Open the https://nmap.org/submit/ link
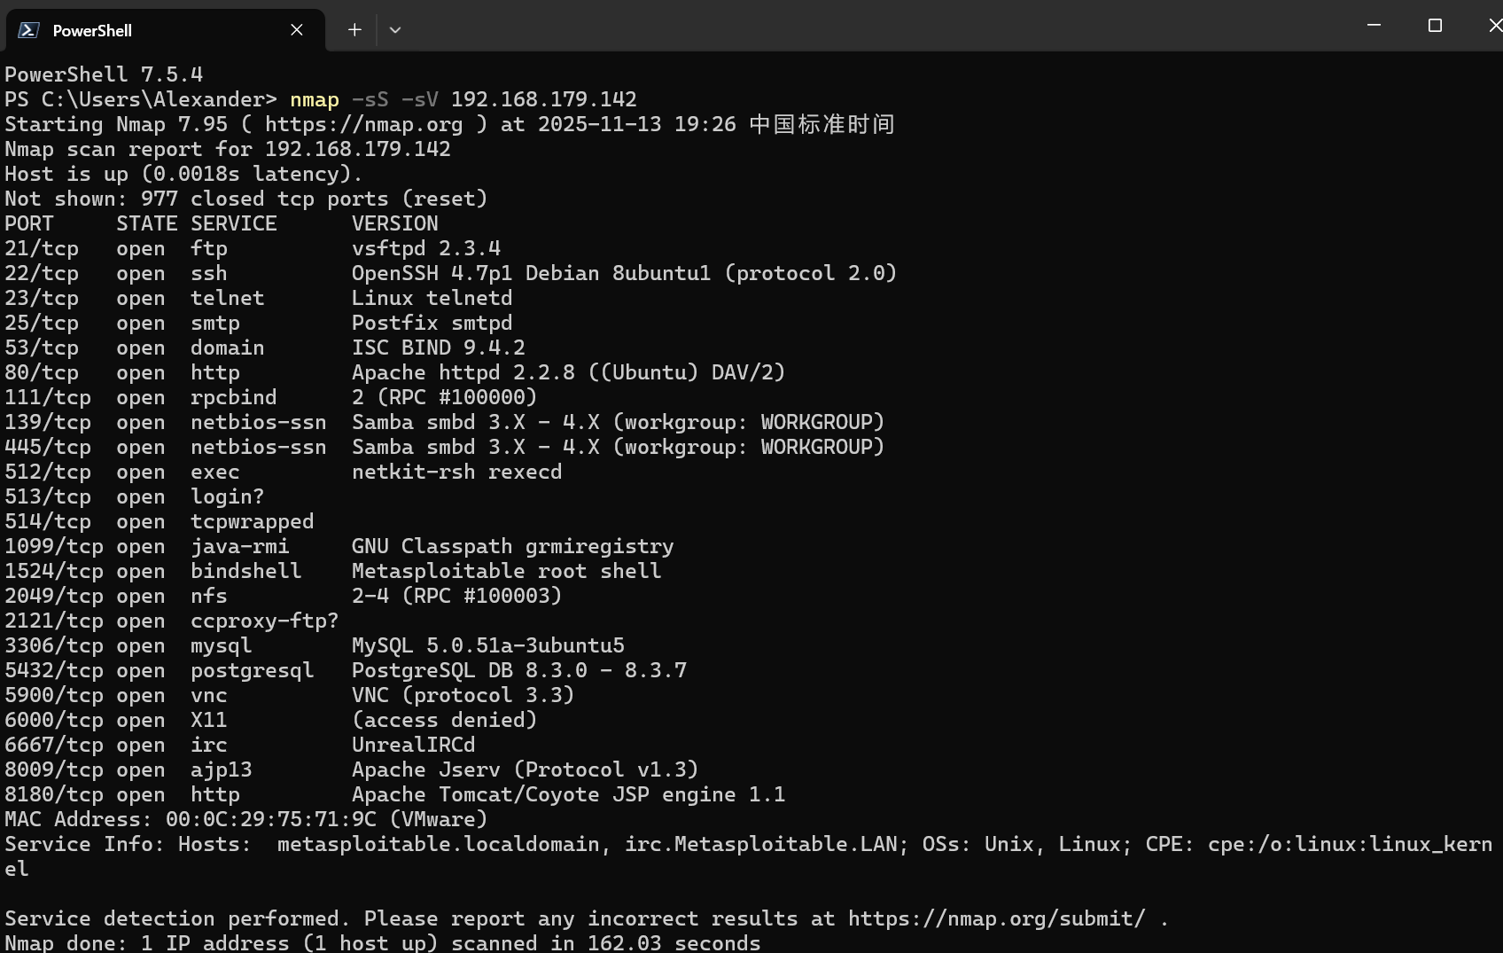The height and width of the screenshot is (953, 1503). (x=996, y=918)
